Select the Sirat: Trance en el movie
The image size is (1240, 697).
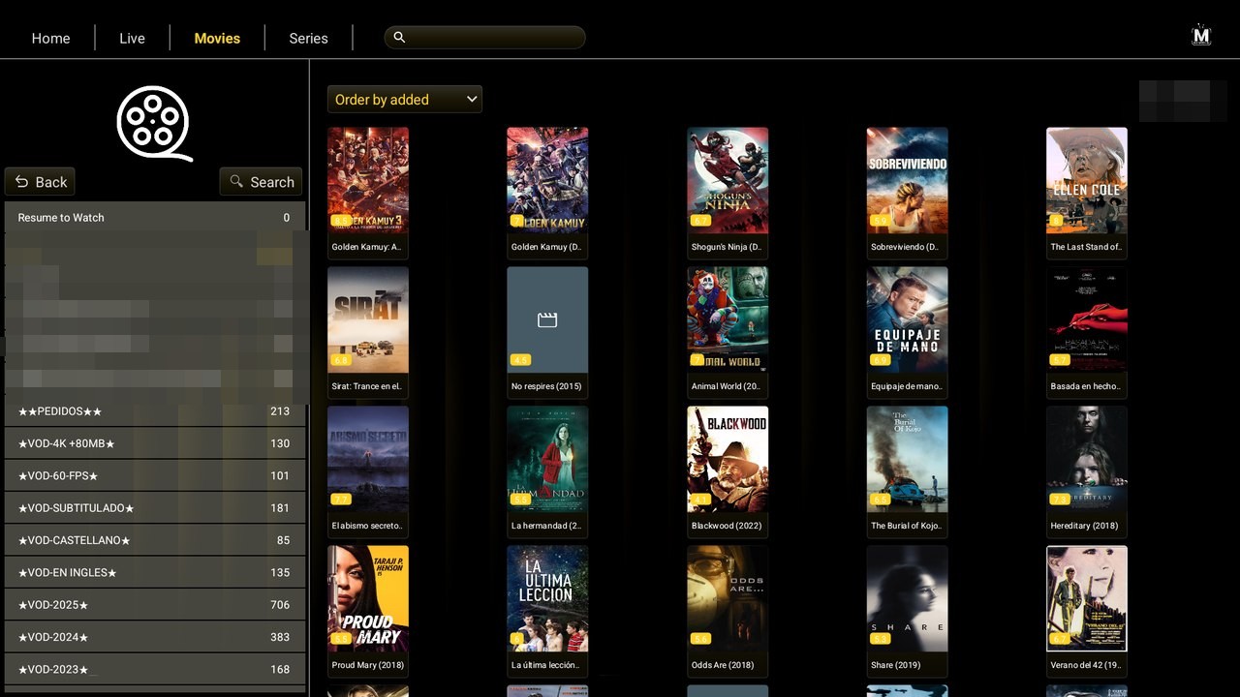pyautogui.click(x=368, y=319)
